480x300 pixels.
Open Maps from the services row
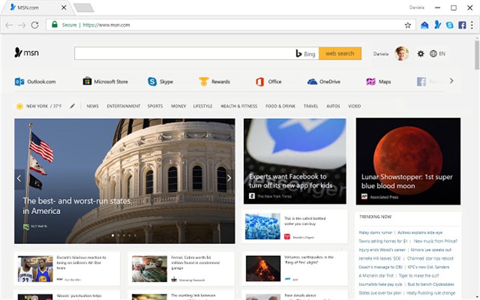pyautogui.click(x=378, y=82)
